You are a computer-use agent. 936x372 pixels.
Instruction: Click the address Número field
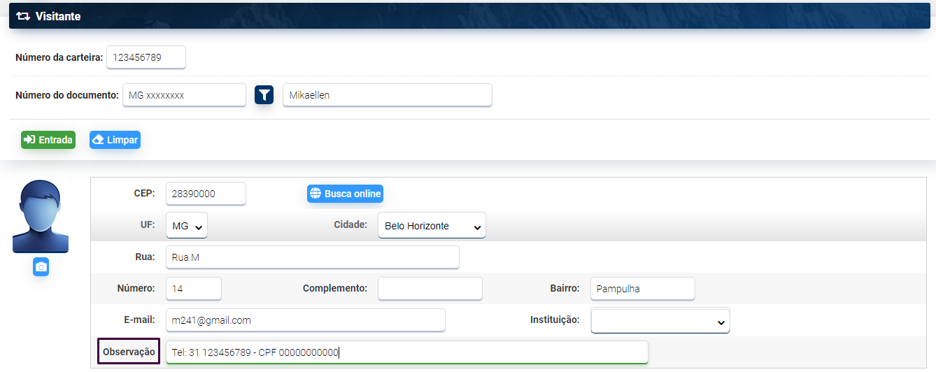(194, 289)
